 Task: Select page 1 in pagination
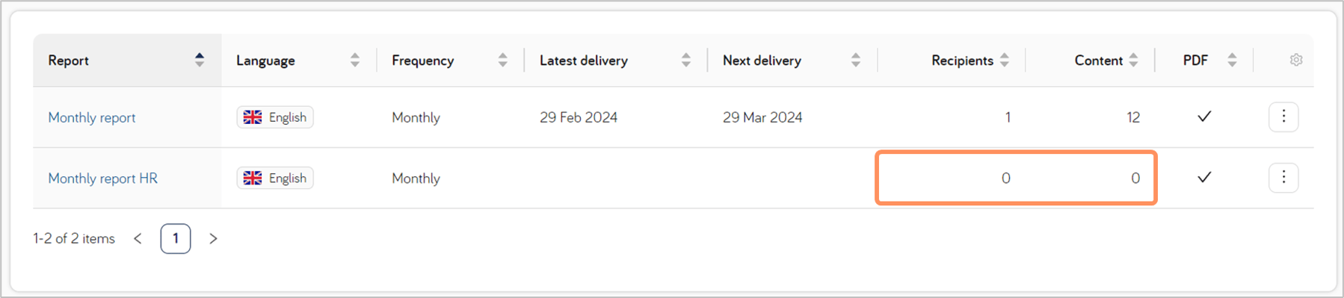pyautogui.click(x=176, y=238)
